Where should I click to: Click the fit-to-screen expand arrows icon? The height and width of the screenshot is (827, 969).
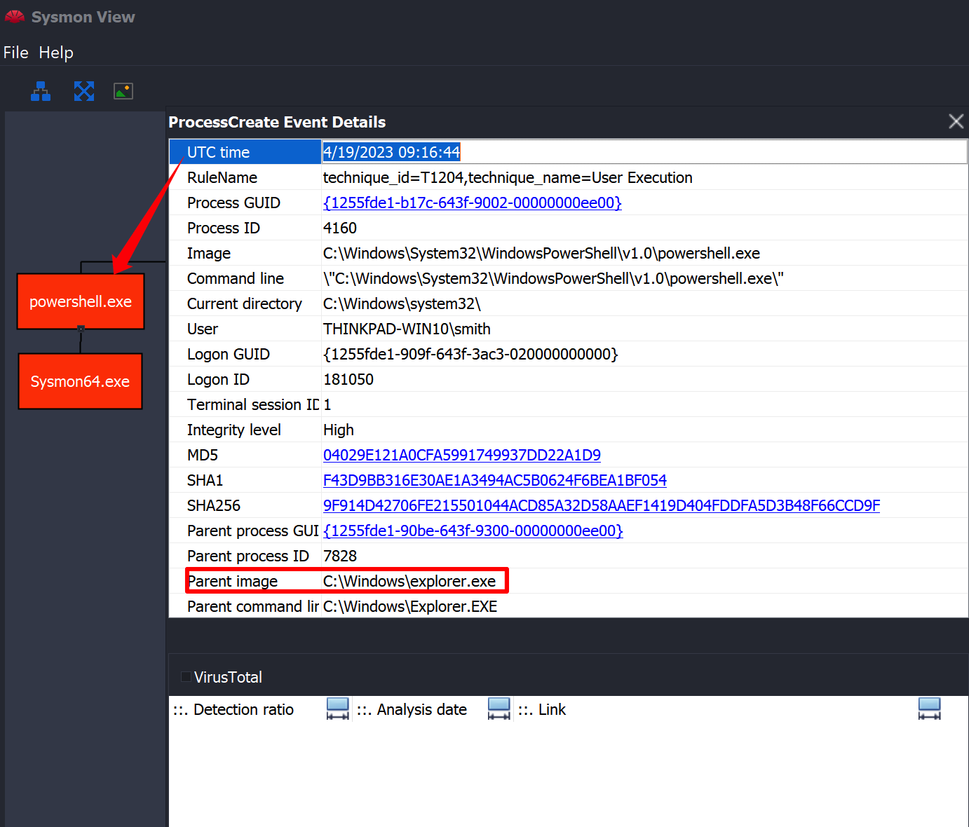point(84,91)
